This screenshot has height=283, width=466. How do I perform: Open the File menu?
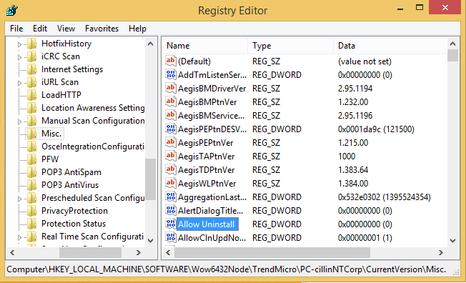click(x=16, y=29)
